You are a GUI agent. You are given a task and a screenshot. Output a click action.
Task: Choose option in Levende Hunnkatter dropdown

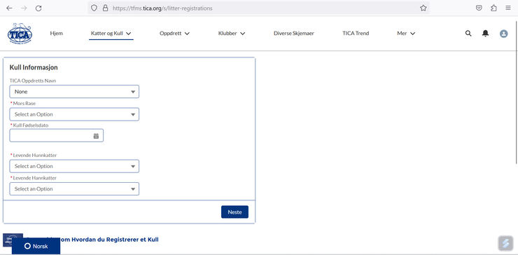[74, 166]
